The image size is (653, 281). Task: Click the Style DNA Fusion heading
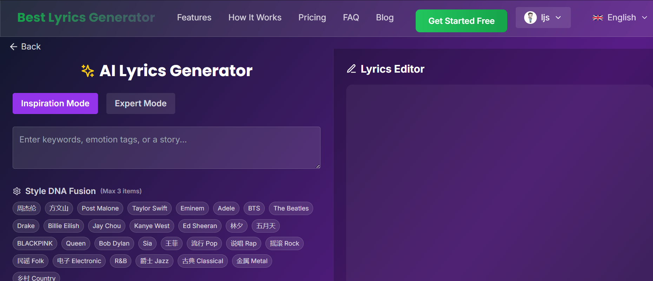60,191
